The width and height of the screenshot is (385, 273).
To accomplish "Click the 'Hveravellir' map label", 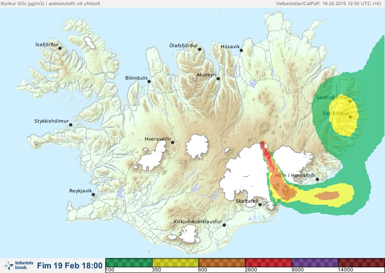I will [158, 139].
